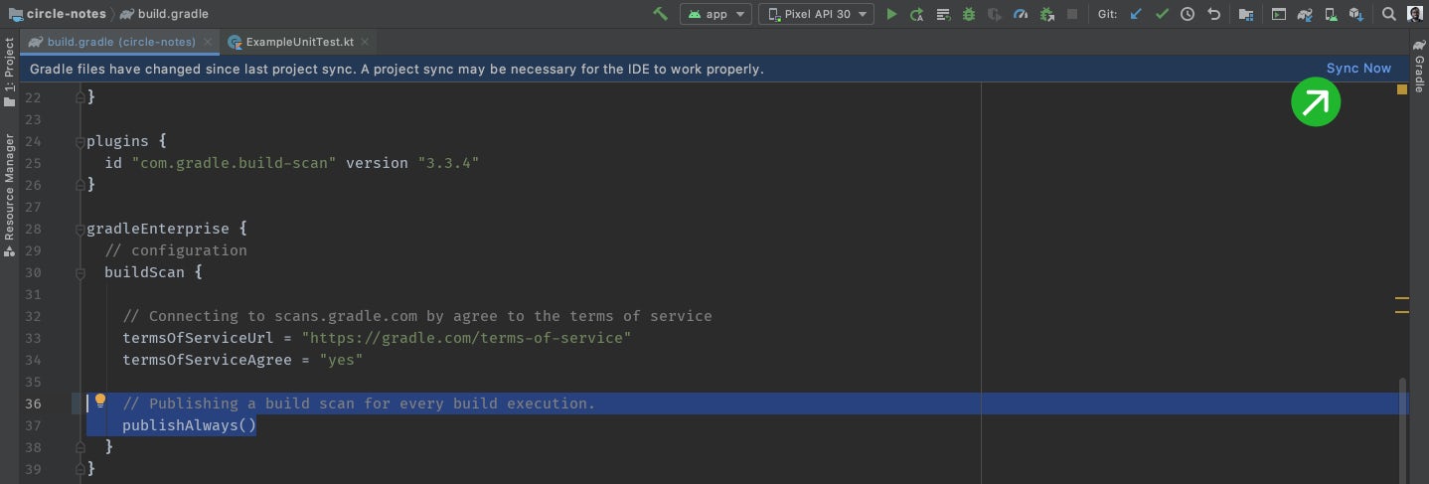Click Apply Code Changes icon
This screenshot has width=1429, height=484.
[943, 14]
